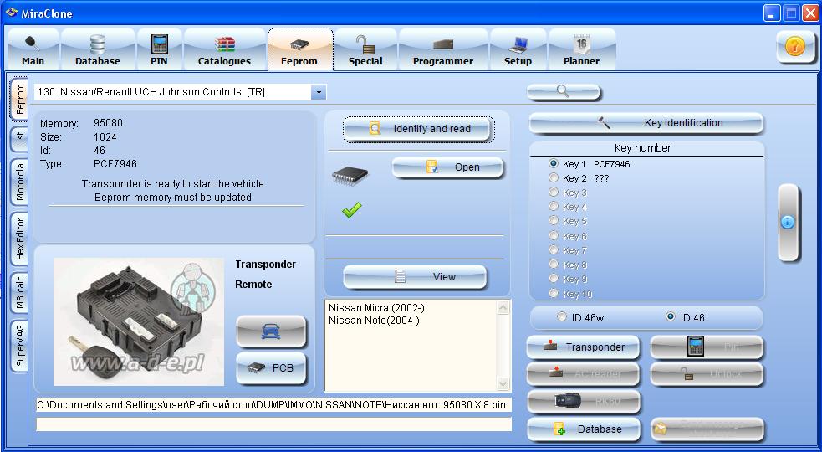Select the vertical Eeprom side tab
This screenshot has height=452, width=822.
19,99
